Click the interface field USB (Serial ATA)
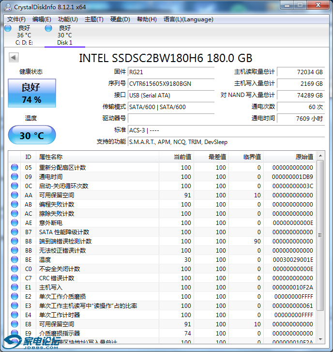Viewport: 333px width, 352px height. point(171,96)
